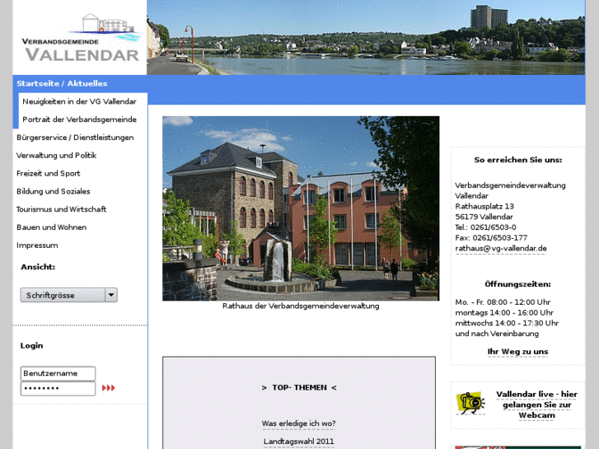Image resolution: width=599 pixels, height=449 pixels.
Task: Open the Landtagswahl 2011 link
Action: tap(299, 442)
